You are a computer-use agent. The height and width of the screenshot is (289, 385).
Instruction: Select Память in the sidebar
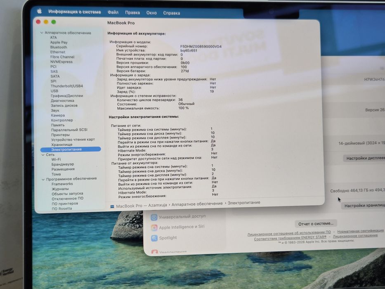point(58,125)
